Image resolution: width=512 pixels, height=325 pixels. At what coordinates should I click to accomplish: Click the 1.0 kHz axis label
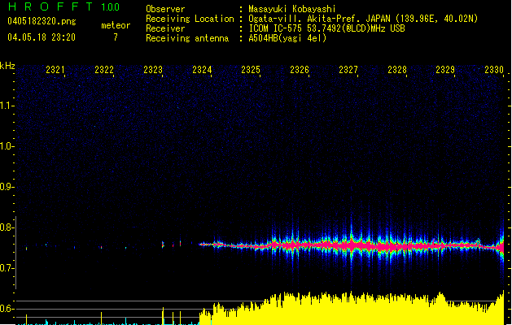(7, 145)
